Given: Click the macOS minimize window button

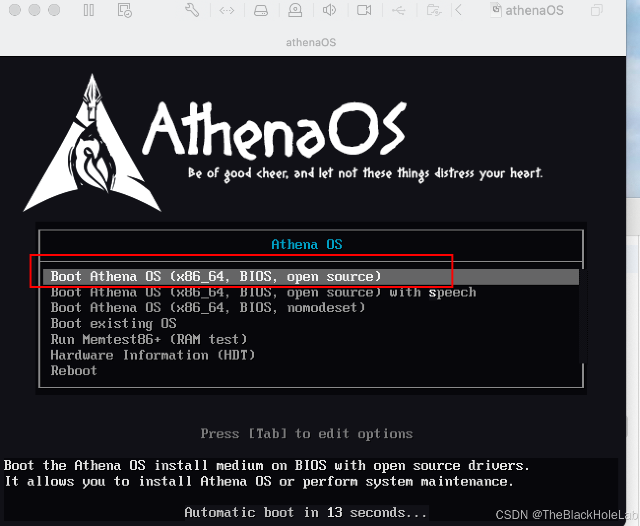Looking at the screenshot, I should tap(34, 10).
